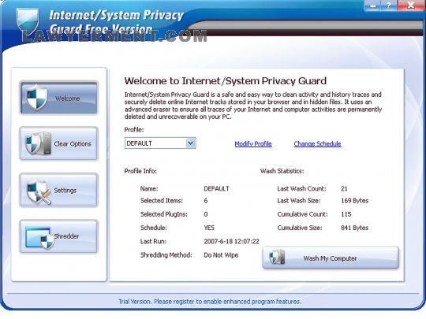Click the Wash Statistics label
Screen dimensions: 426x319
coord(282,171)
